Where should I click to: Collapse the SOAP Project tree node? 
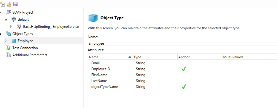[1, 12]
